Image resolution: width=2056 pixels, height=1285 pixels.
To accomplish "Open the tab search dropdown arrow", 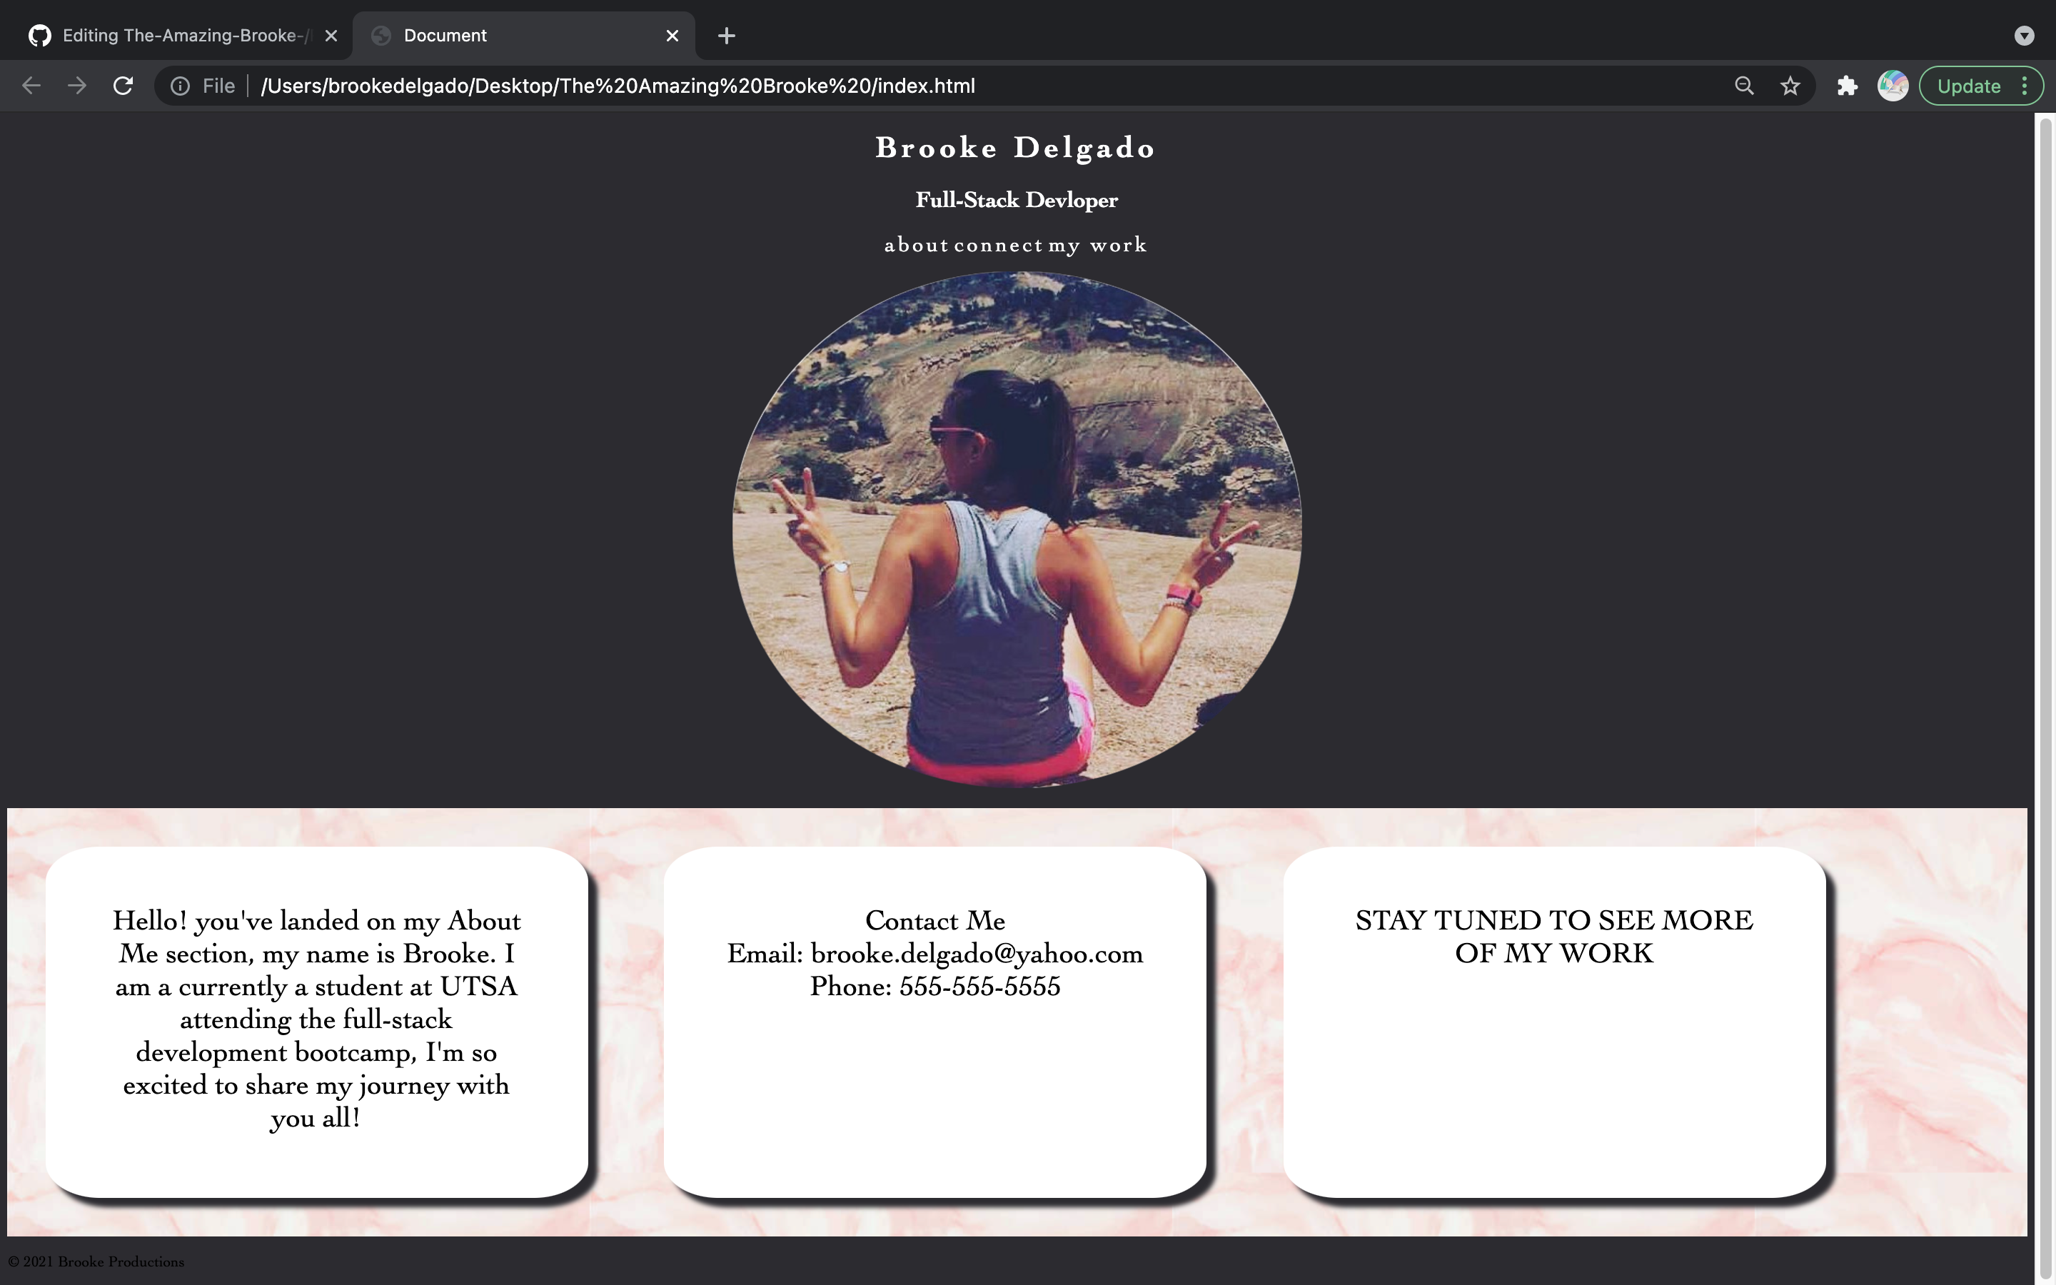I will (x=2024, y=35).
